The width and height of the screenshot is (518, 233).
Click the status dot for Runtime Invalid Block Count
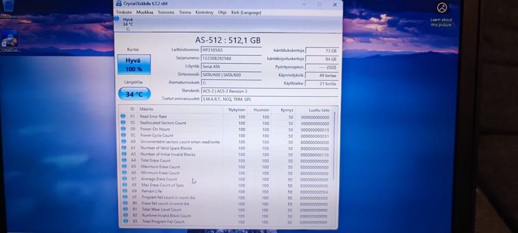(126, 215)
